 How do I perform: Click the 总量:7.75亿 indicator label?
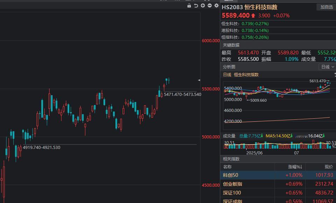pos(251,136)
